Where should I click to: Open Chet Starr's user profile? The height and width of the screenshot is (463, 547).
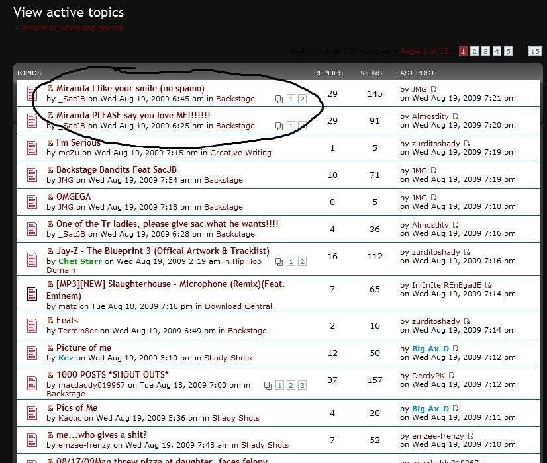(79, 261)
